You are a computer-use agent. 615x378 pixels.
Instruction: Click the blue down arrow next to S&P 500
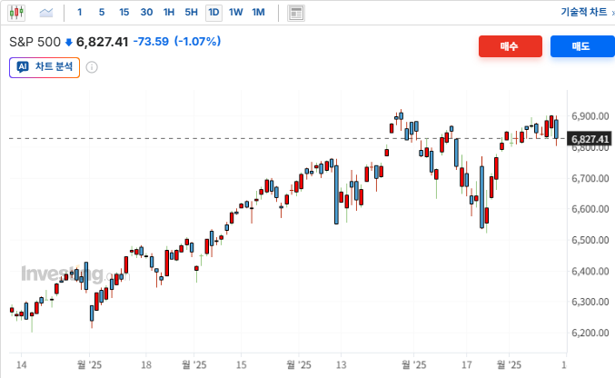[69, 43]
